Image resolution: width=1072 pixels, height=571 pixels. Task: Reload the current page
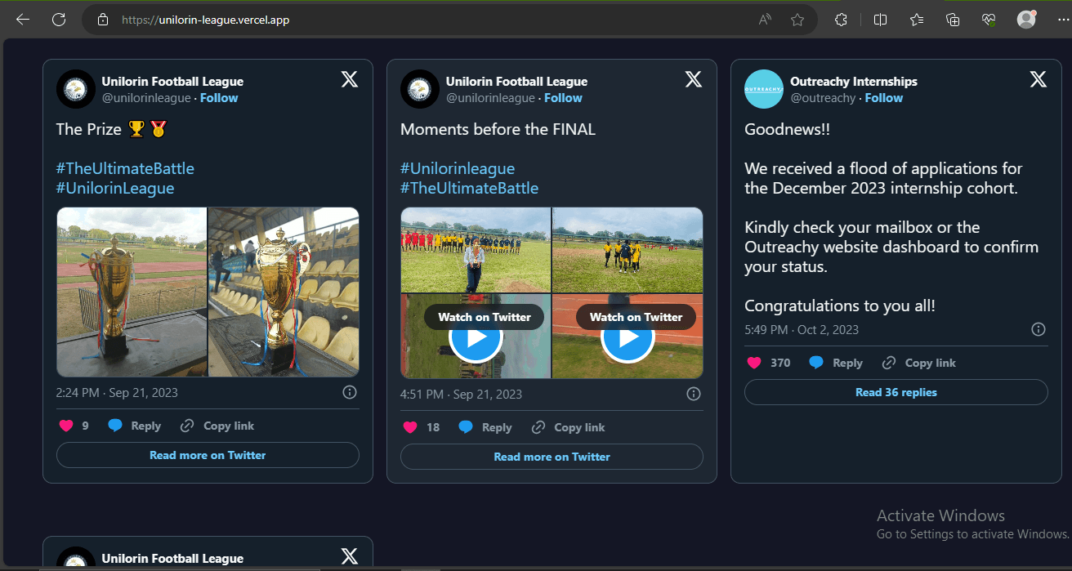pyautogui.click(x=59, y=20)
